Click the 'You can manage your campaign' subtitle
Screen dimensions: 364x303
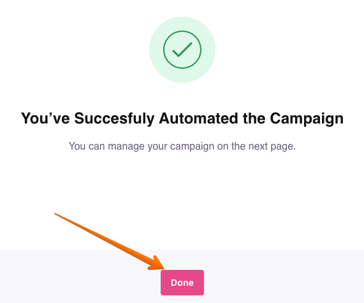182,146
